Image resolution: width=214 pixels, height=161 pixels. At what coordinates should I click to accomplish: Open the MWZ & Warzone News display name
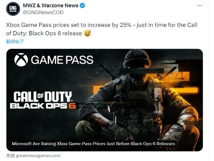(x=51, y=5)
